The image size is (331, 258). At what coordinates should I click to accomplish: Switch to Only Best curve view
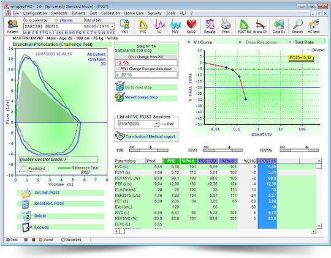[97, 59]
